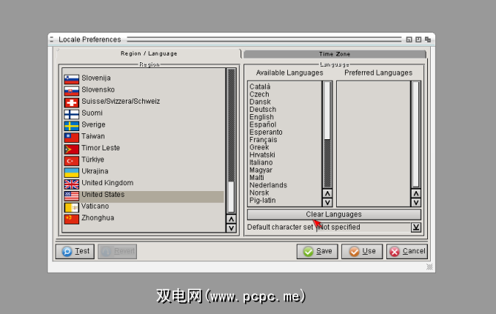Click region list scrollbar thumb
The width and height of the screenshot is (496, 314).
[x=231, y=196]
